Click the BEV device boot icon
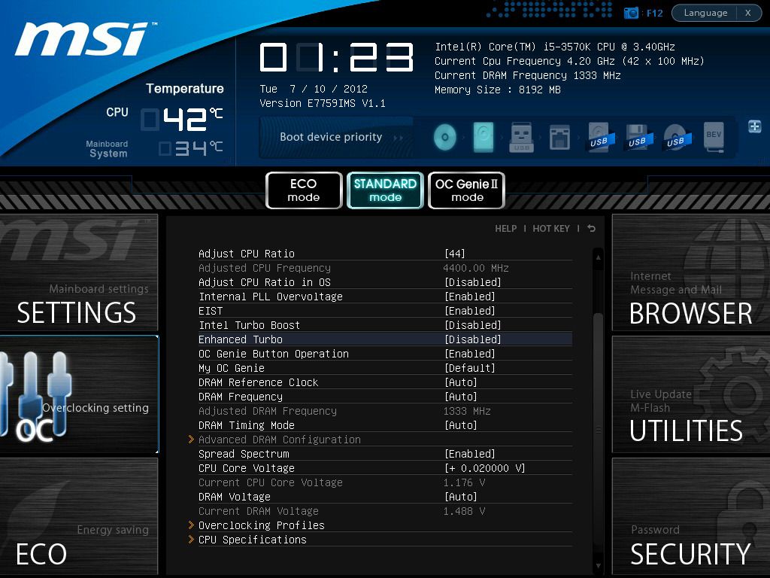The height and width of the screenshot is (578, 770). [x=714, y=138]
